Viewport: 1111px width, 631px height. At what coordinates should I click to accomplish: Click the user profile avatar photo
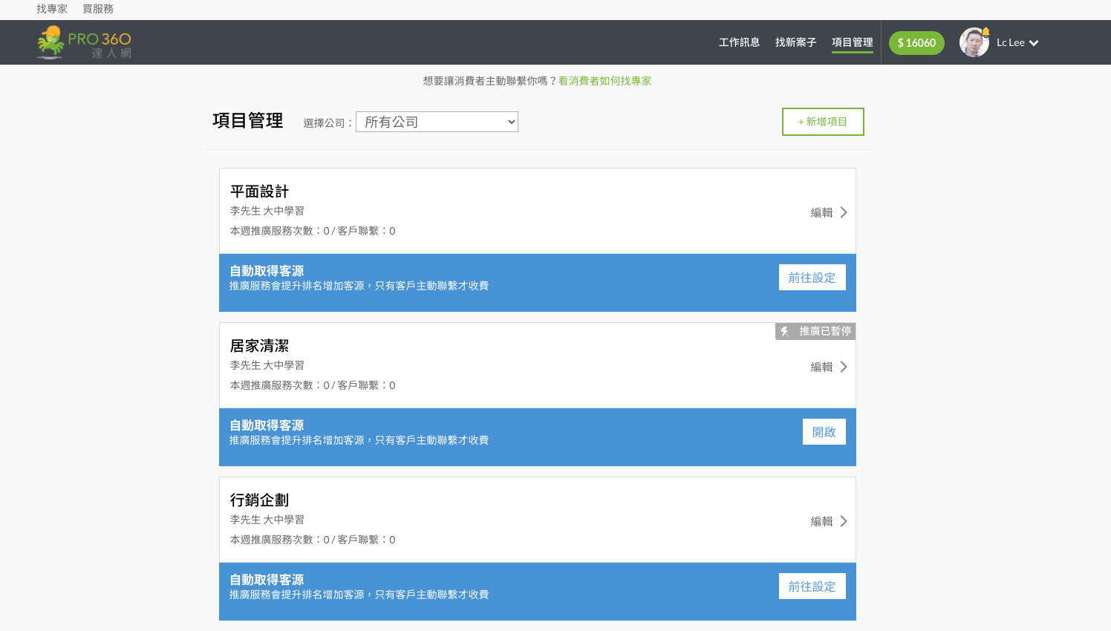(x=973, y=43)
